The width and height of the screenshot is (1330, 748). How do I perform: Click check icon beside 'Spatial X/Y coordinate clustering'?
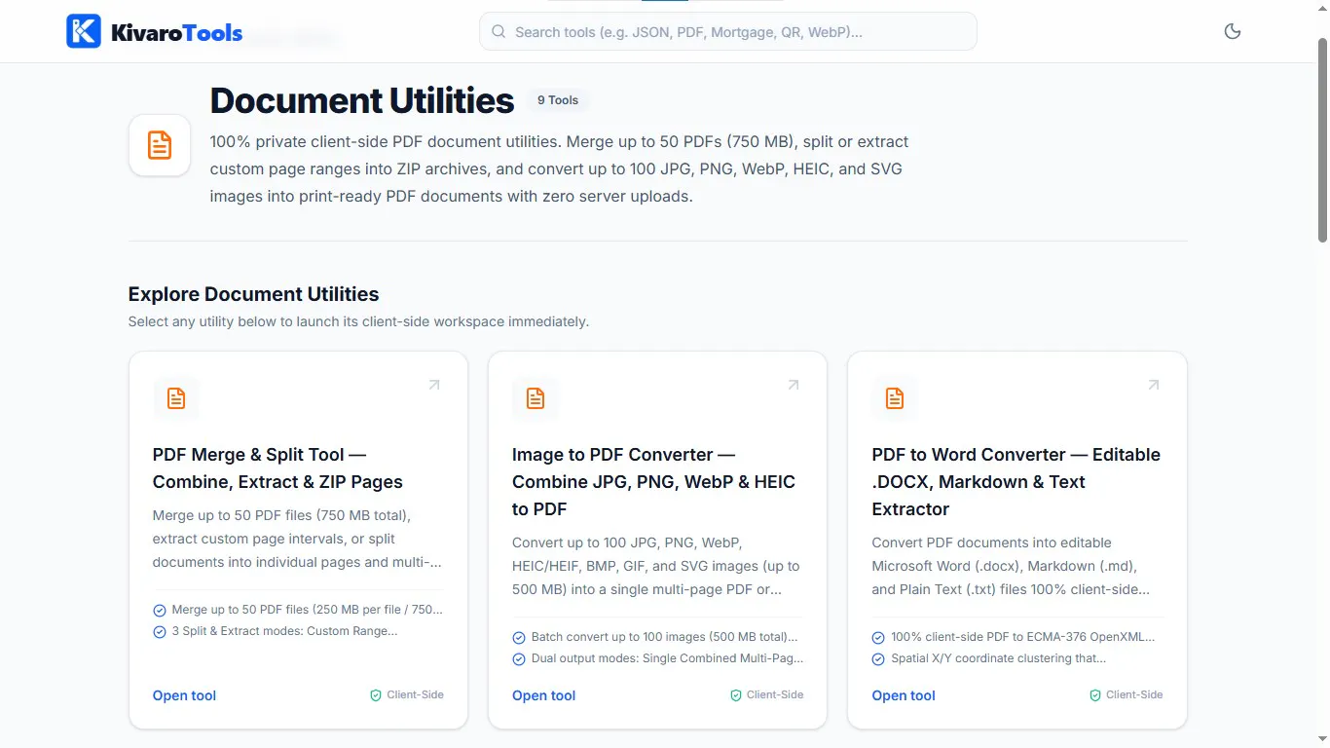[x=878, y=659]
